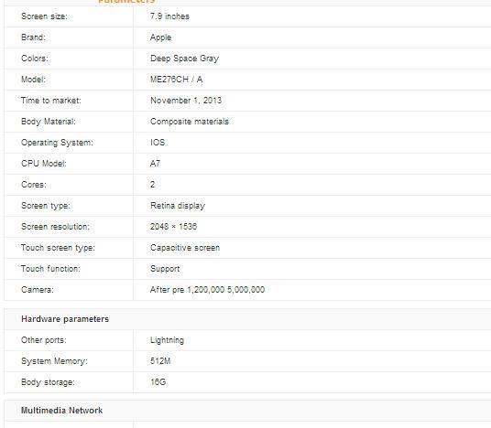Screen dimensions: 491x428
Task: Click the 'Body storage:' label
Action: point(48,382)
